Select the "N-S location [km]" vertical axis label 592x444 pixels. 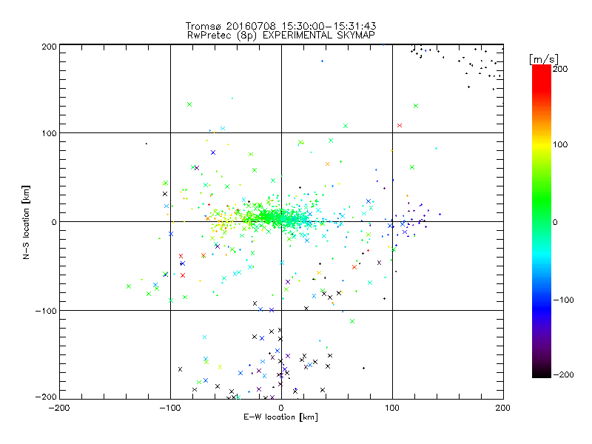click(26, 223)
